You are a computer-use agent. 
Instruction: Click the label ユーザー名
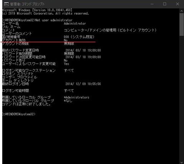pyautogui.click(x=10, y=23)
